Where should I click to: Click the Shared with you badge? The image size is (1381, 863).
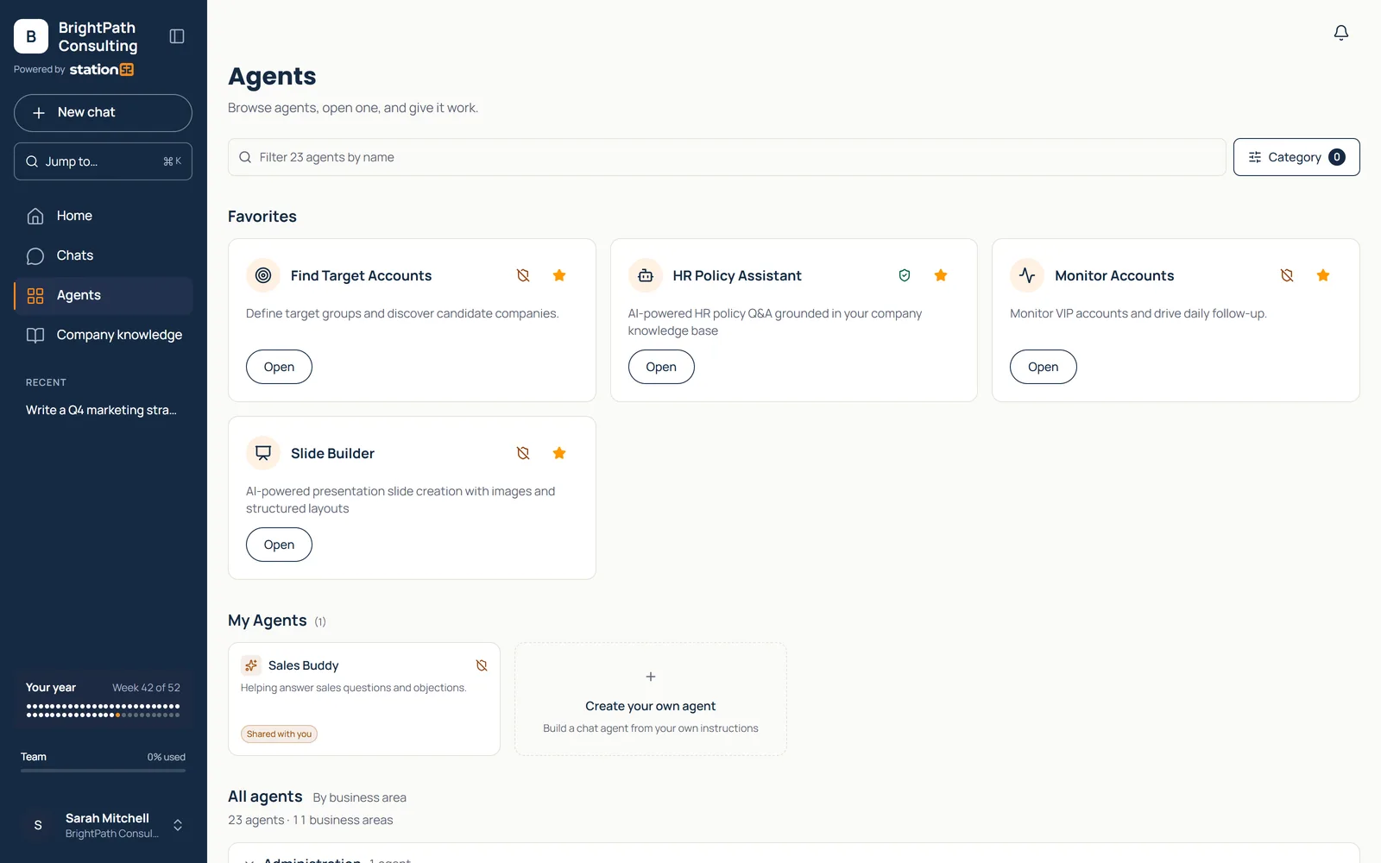pyautogui.click(x=279, y=734)
